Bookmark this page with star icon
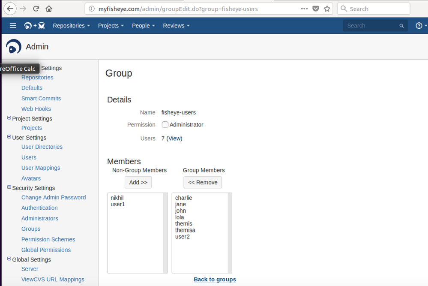 click(x=327, y=9)
